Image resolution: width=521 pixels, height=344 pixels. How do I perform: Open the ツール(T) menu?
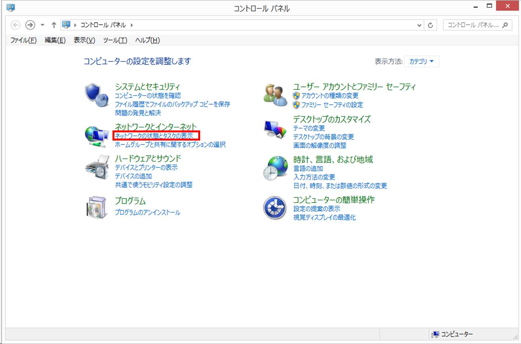tap(115, 40)
